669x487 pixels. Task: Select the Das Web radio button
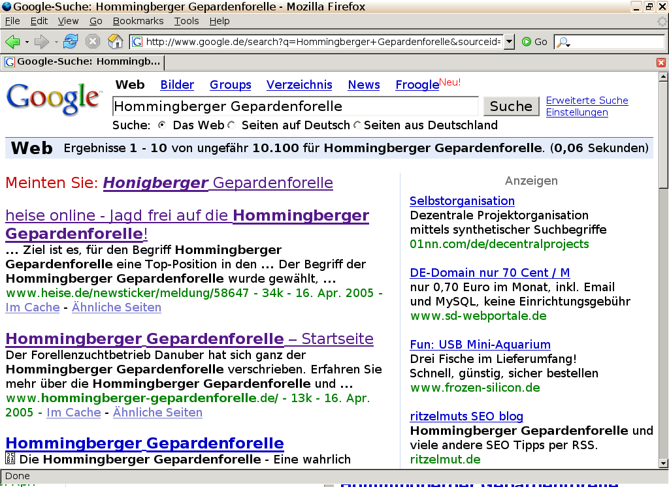[x=162, y=125]
